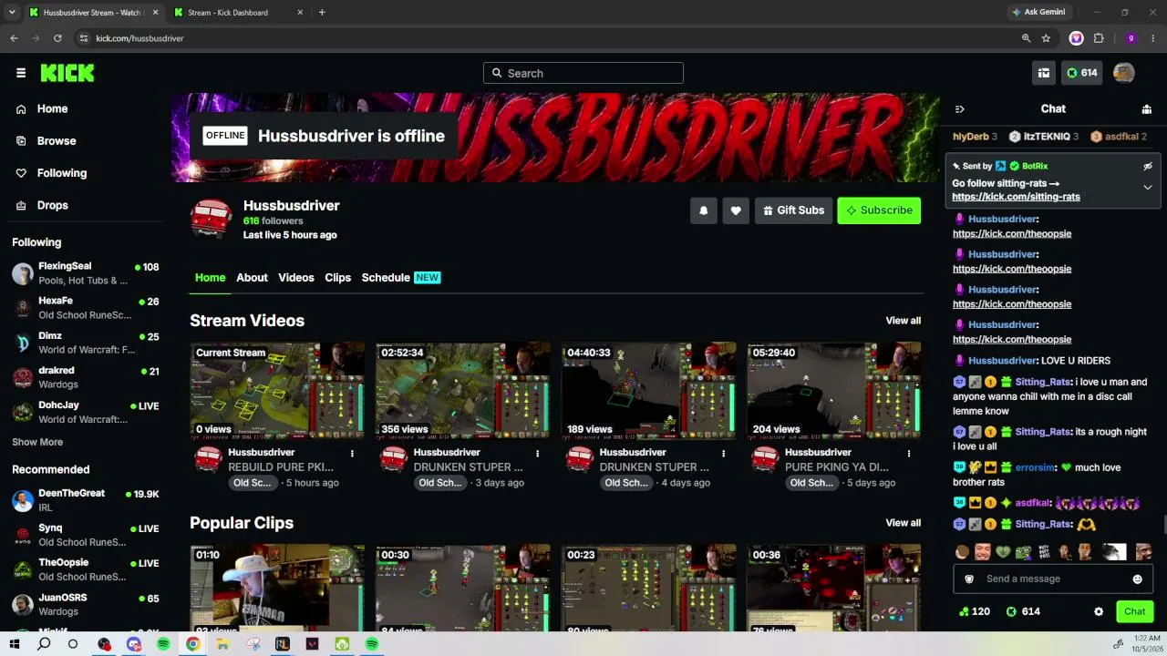Open the Following sidebar item

tap(62, 173)
